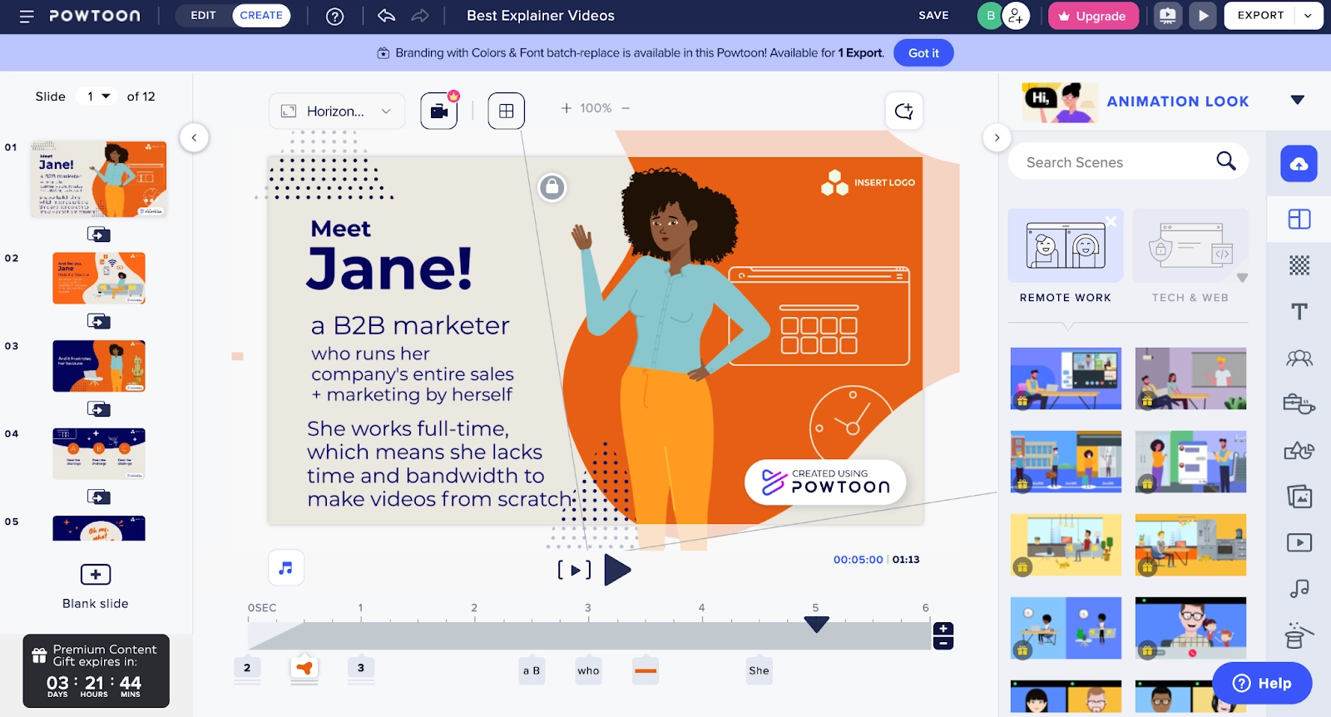Click the lock icon on the slide canvas
The image size is (1331, 717).
click(x=552, y=187)
